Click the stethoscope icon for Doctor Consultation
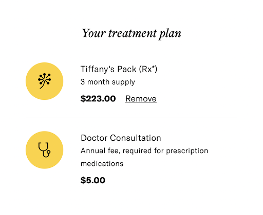 44,150
